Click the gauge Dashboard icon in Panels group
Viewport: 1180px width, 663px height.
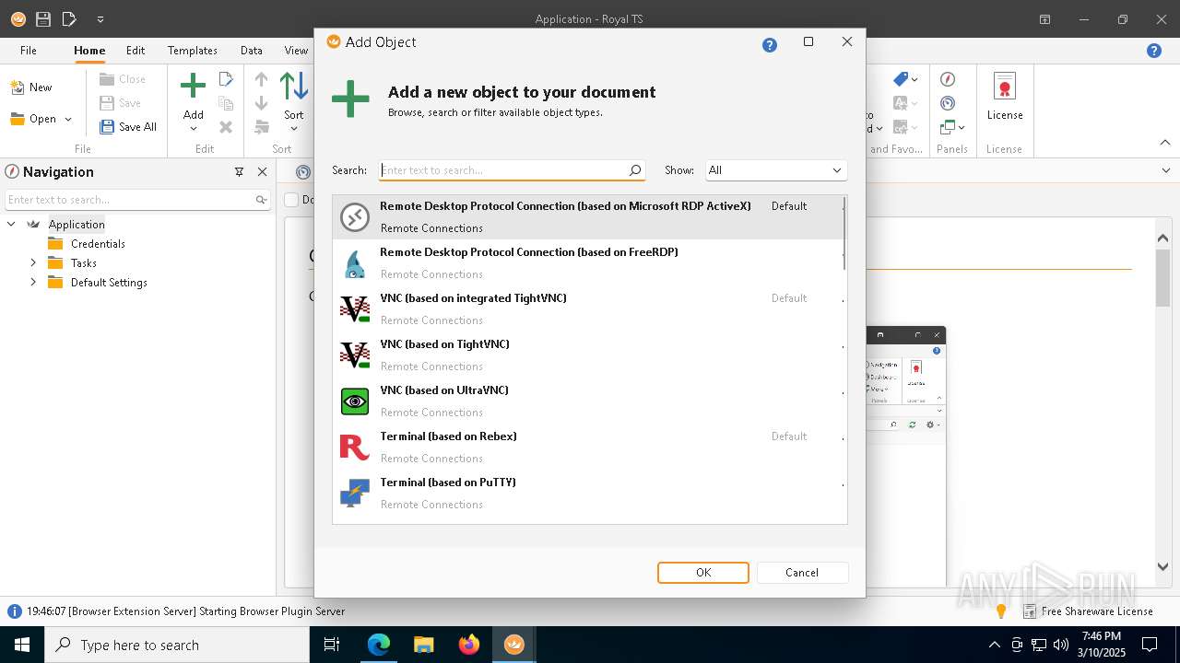pos(948,103)
